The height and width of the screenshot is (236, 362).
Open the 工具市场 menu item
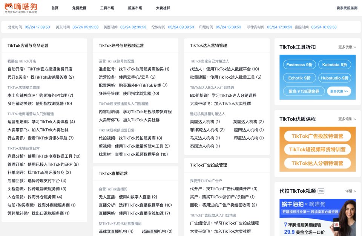click(107, 8)
